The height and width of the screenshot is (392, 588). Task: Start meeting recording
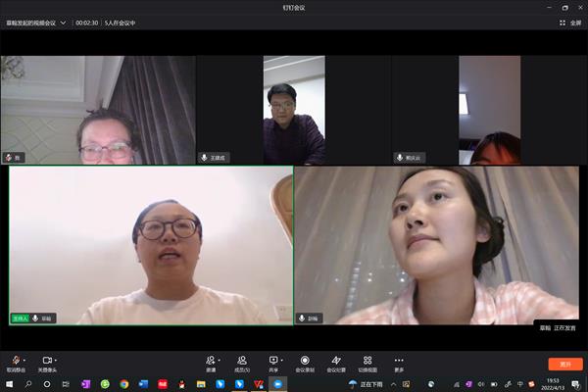(x=305, y=361)
